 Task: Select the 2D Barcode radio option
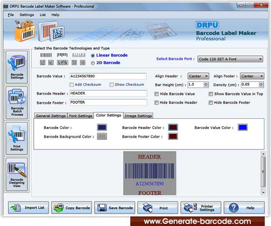(93, 63)
